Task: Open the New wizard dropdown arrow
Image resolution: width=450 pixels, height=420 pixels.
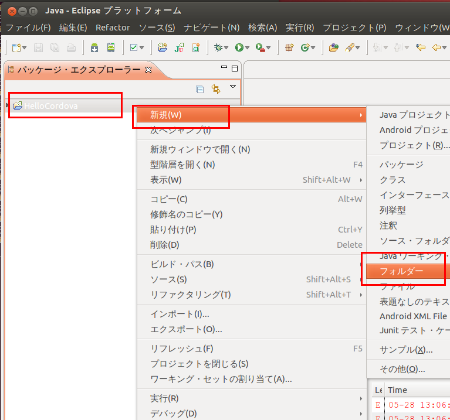Action: point(25,47)
